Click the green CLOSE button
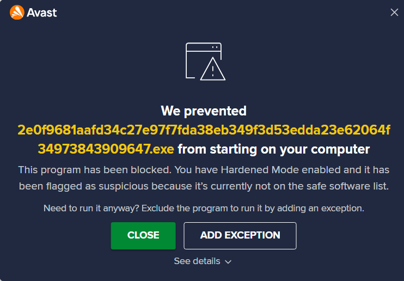The width and height of the screenshot is (404, 281). (x=143, y=236)
